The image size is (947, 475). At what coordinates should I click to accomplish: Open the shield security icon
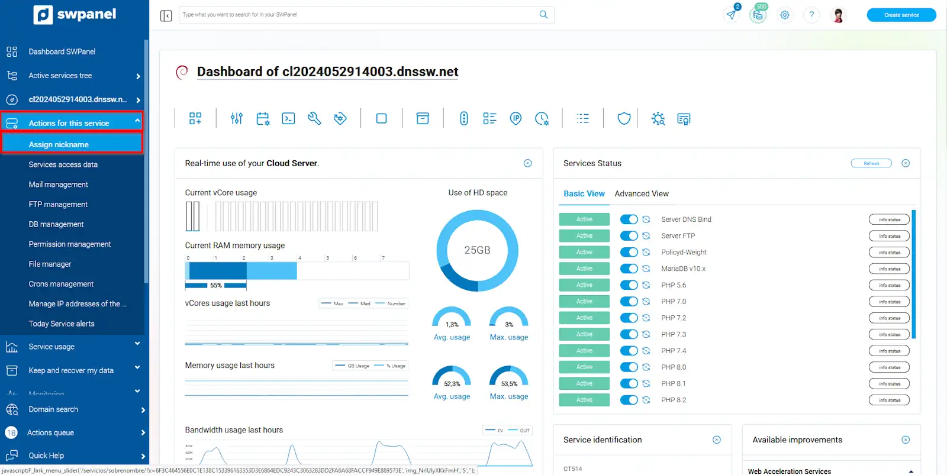(624, 118)
